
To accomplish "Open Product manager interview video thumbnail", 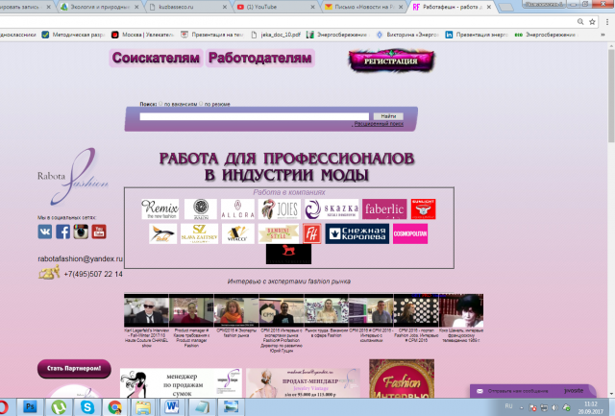I will 191,310.
